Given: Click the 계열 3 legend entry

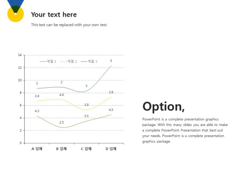Looking at the screenshot, I should coord(89,61).
